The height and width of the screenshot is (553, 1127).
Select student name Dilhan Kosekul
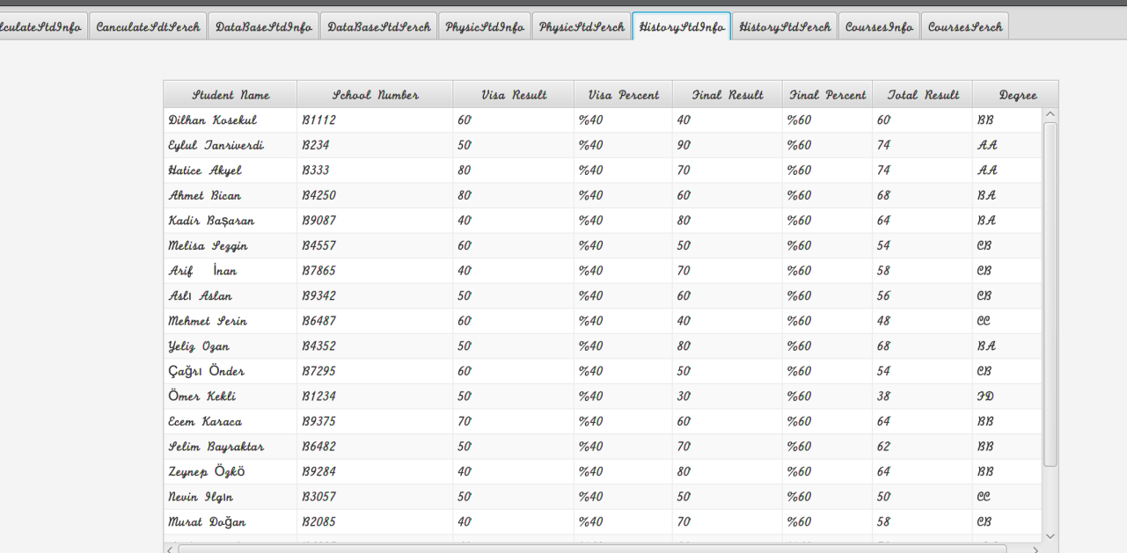(x=212, y=120)
